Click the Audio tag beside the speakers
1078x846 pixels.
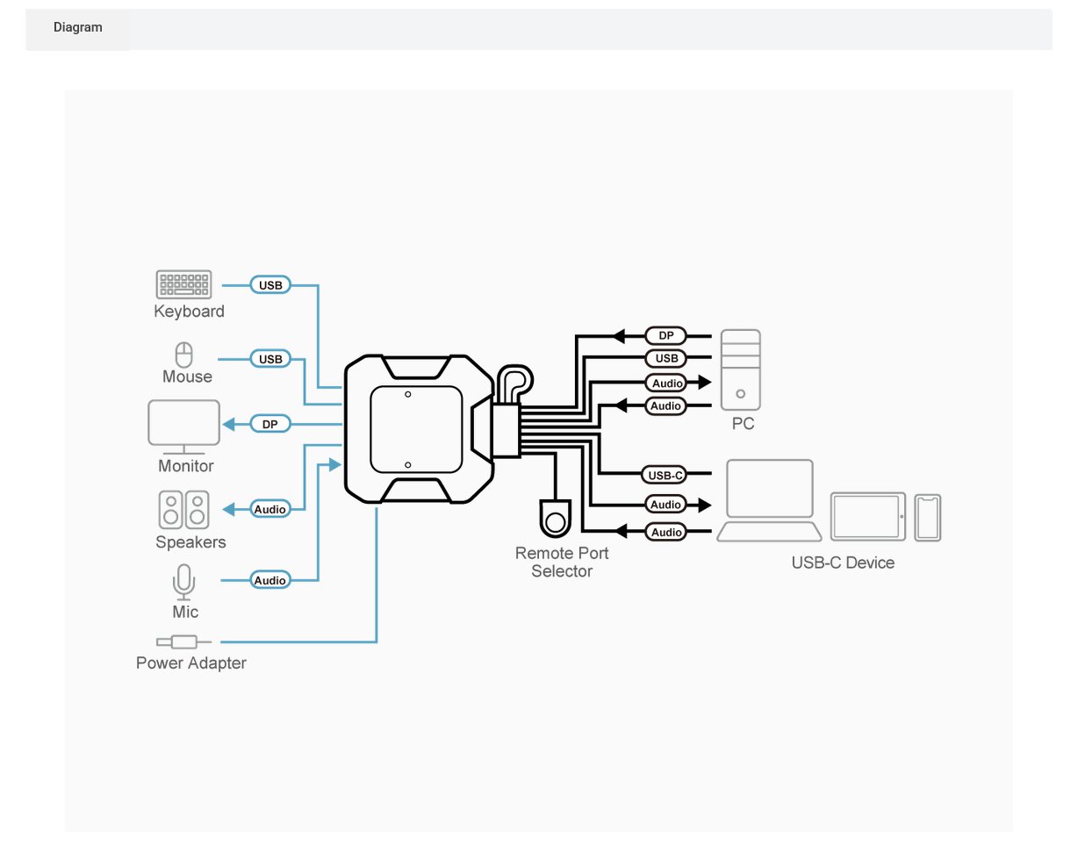[269, 509]
